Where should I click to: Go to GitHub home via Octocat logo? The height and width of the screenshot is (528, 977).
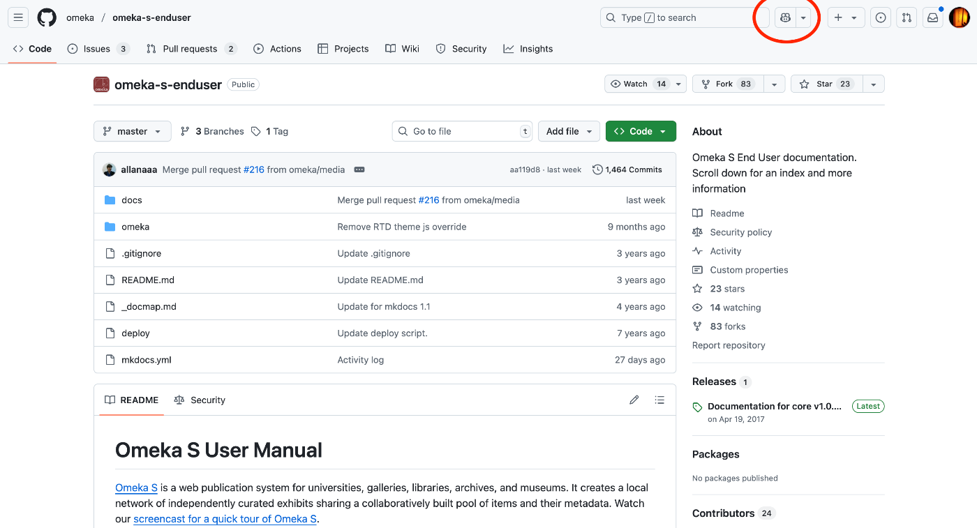coord(47,17)
